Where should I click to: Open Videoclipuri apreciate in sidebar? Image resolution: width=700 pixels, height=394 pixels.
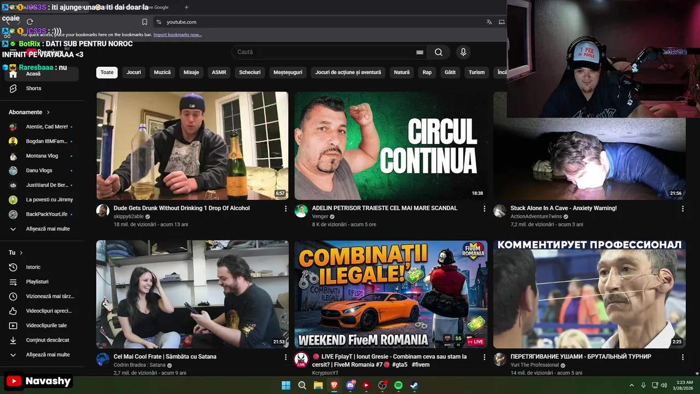pyautogui.click(x=42, y=311)
